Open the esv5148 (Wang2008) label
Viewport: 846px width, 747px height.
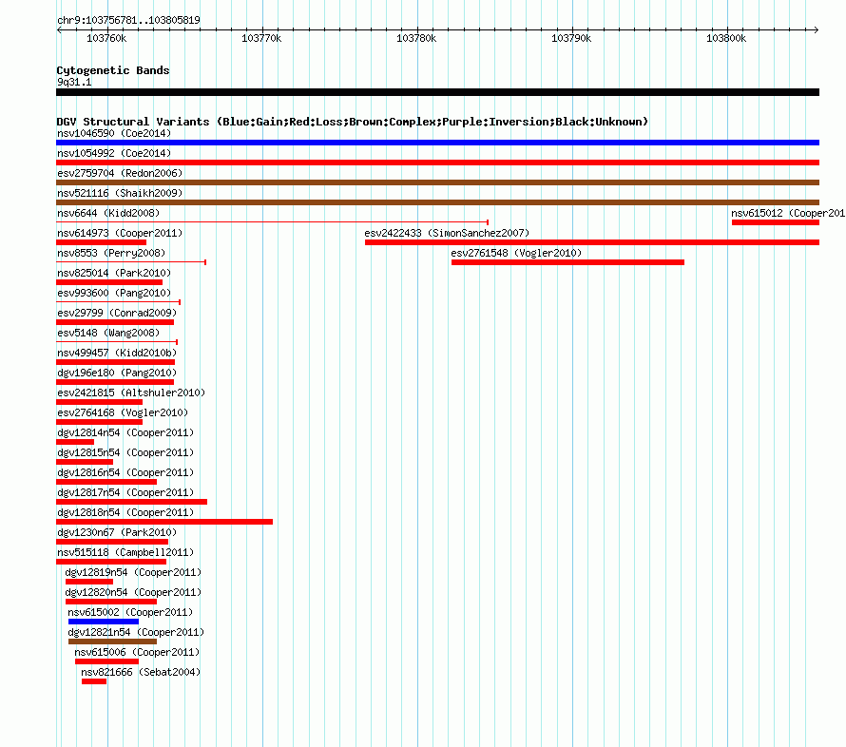tap(108, 333)
